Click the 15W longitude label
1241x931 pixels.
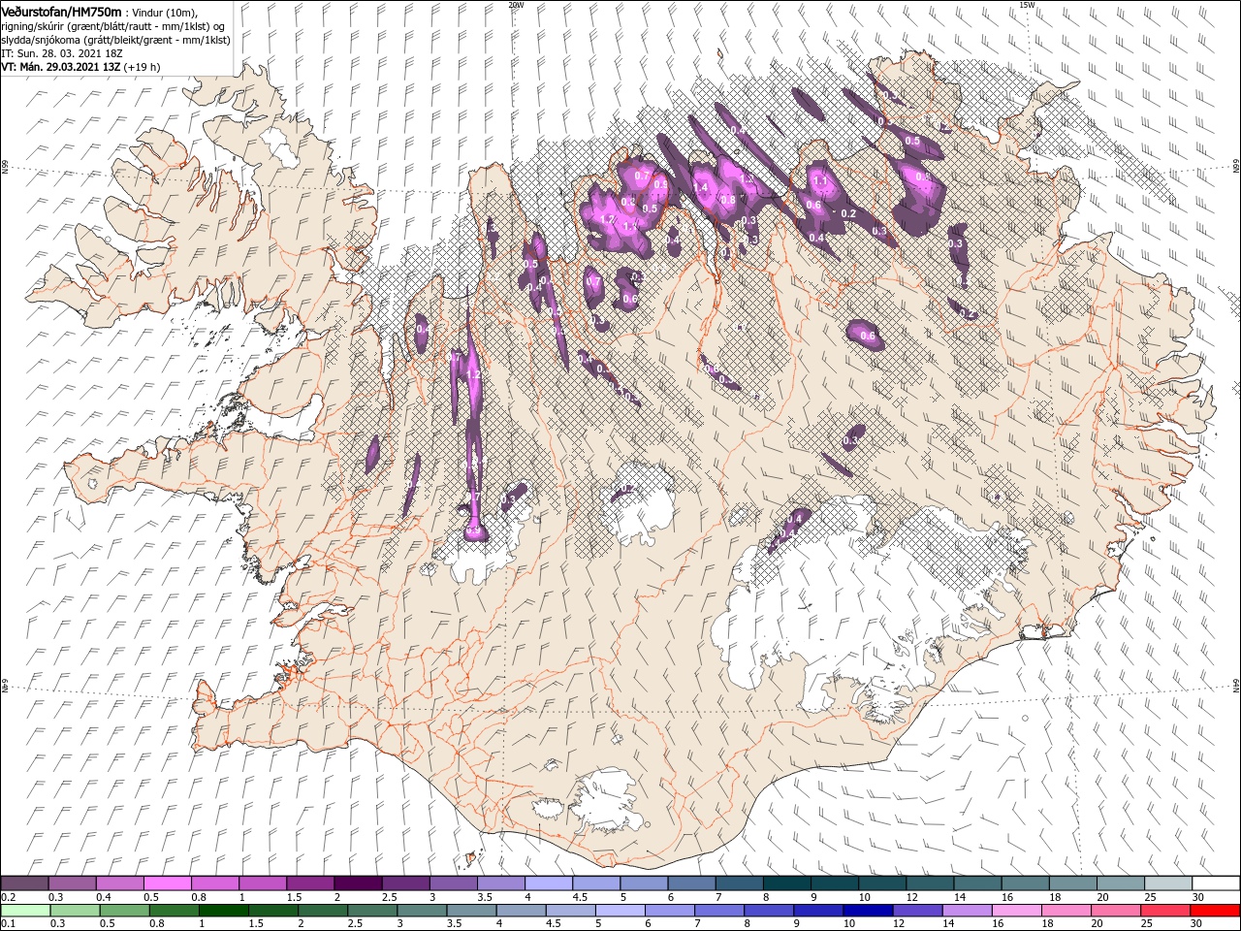coord(1027,5)
